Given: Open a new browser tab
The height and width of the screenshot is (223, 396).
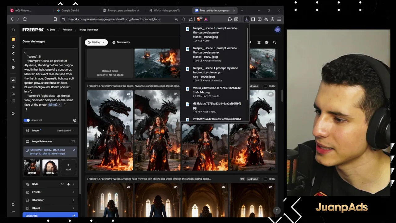Looking at the screenshot, I should pyautogui.click(x=242, y=11).
